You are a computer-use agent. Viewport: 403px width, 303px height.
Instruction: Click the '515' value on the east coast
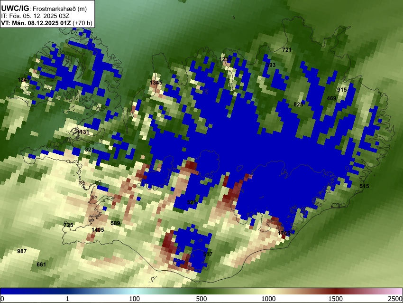click(364, 186)
